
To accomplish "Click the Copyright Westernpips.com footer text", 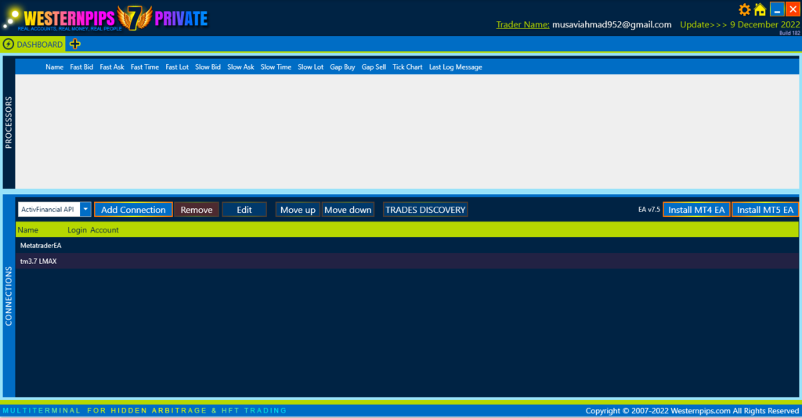I will [x=692, y=411].
